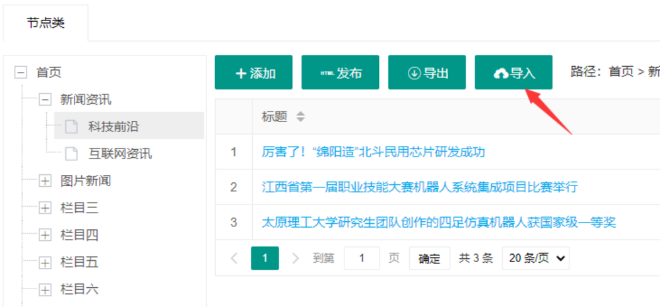Click the 导出 export button
The width and height of the screenshot is (660, 307).
tap(427, 73)
